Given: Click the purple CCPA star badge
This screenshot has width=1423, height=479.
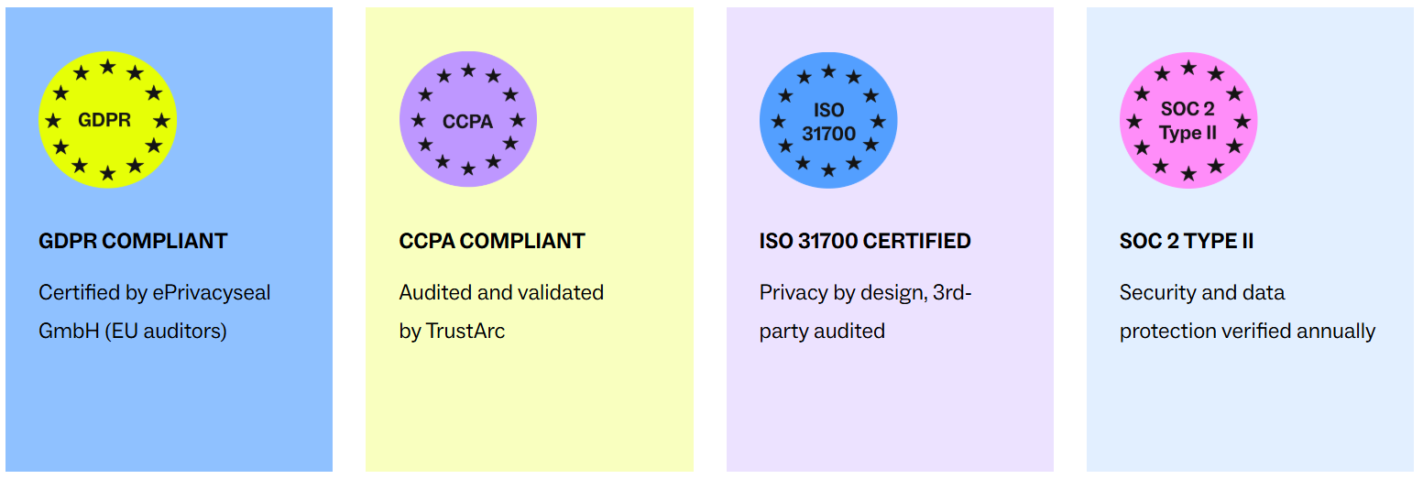Looking at the screenshot, I should click(x=468, y=120).
